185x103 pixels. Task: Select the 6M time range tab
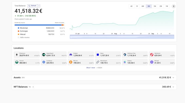143,6
